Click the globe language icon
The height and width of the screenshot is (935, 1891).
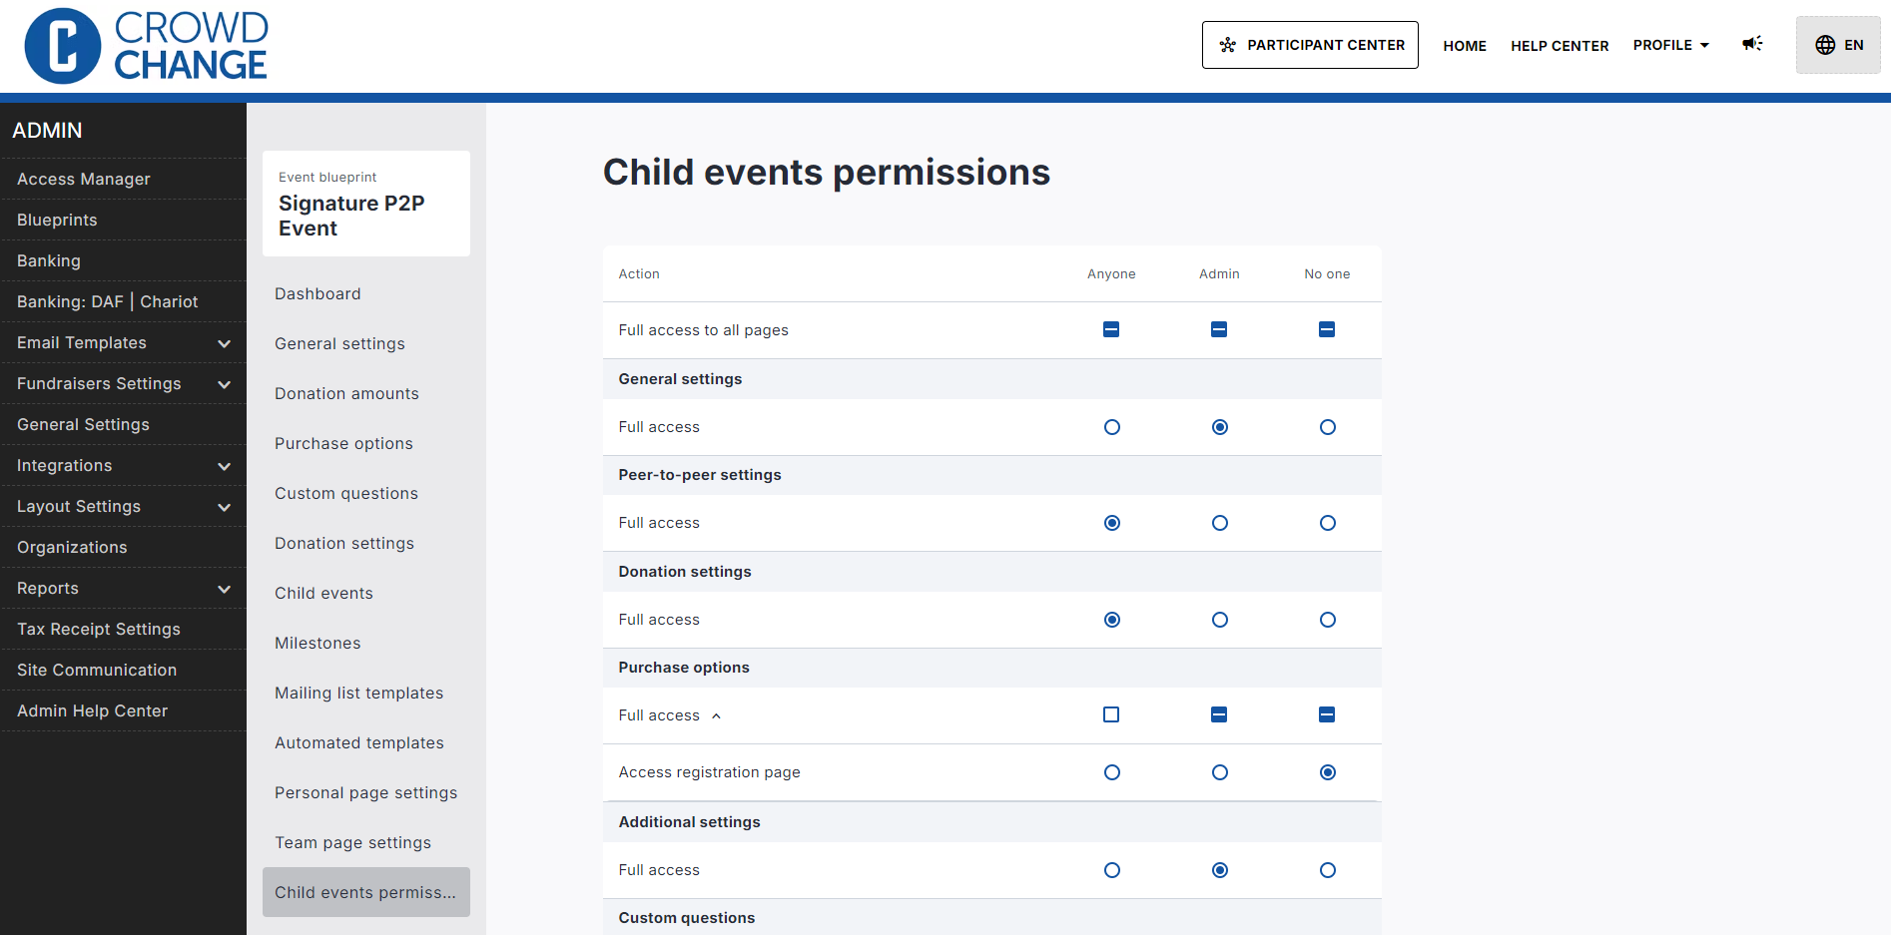click(1825, 45)
